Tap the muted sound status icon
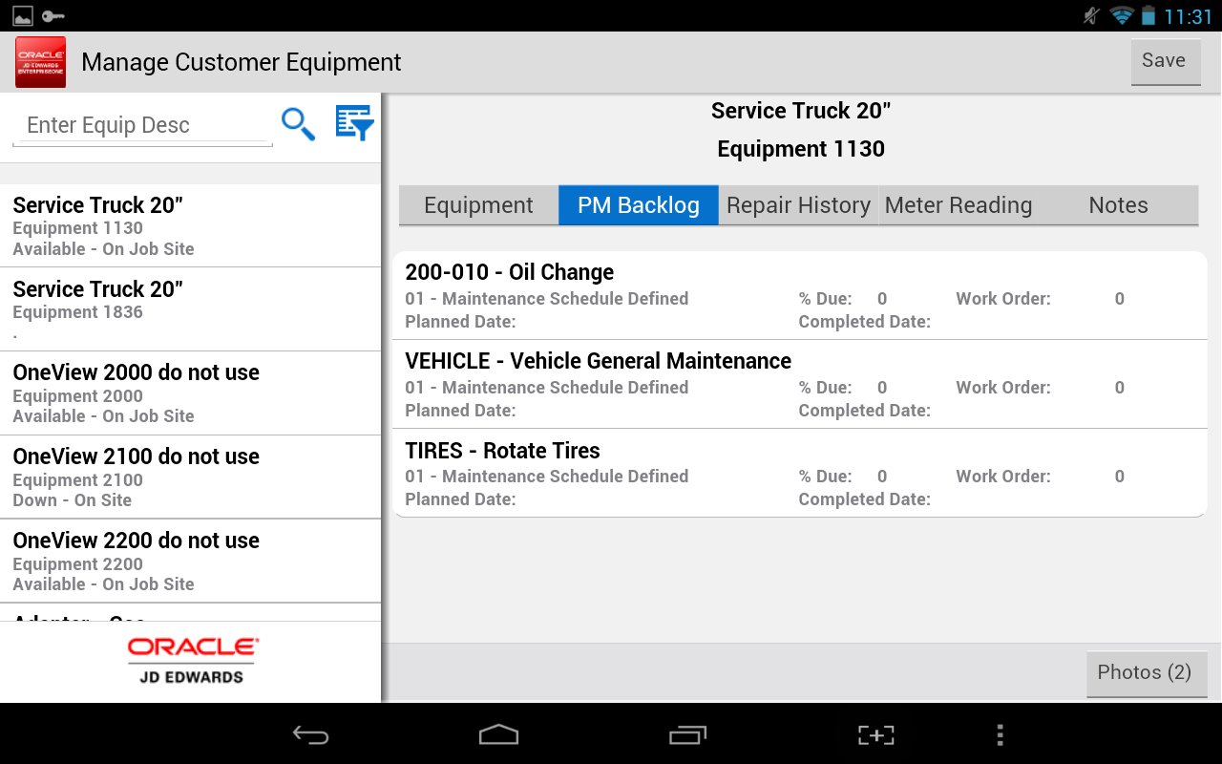This screenshot has width=1222, height=764. (1092, 15)
